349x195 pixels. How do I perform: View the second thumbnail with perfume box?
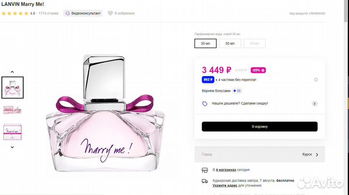(13, 109)
